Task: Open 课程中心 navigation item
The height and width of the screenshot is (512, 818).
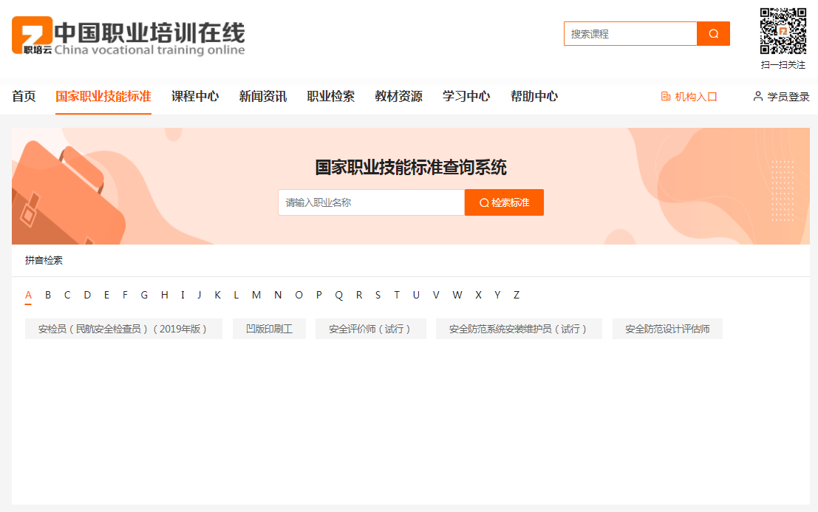Action: click(195, 96)
